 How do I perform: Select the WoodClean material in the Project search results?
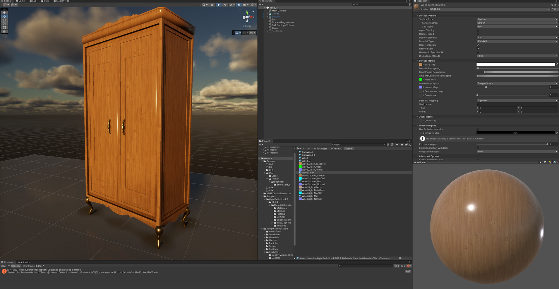tap(308, 173)
